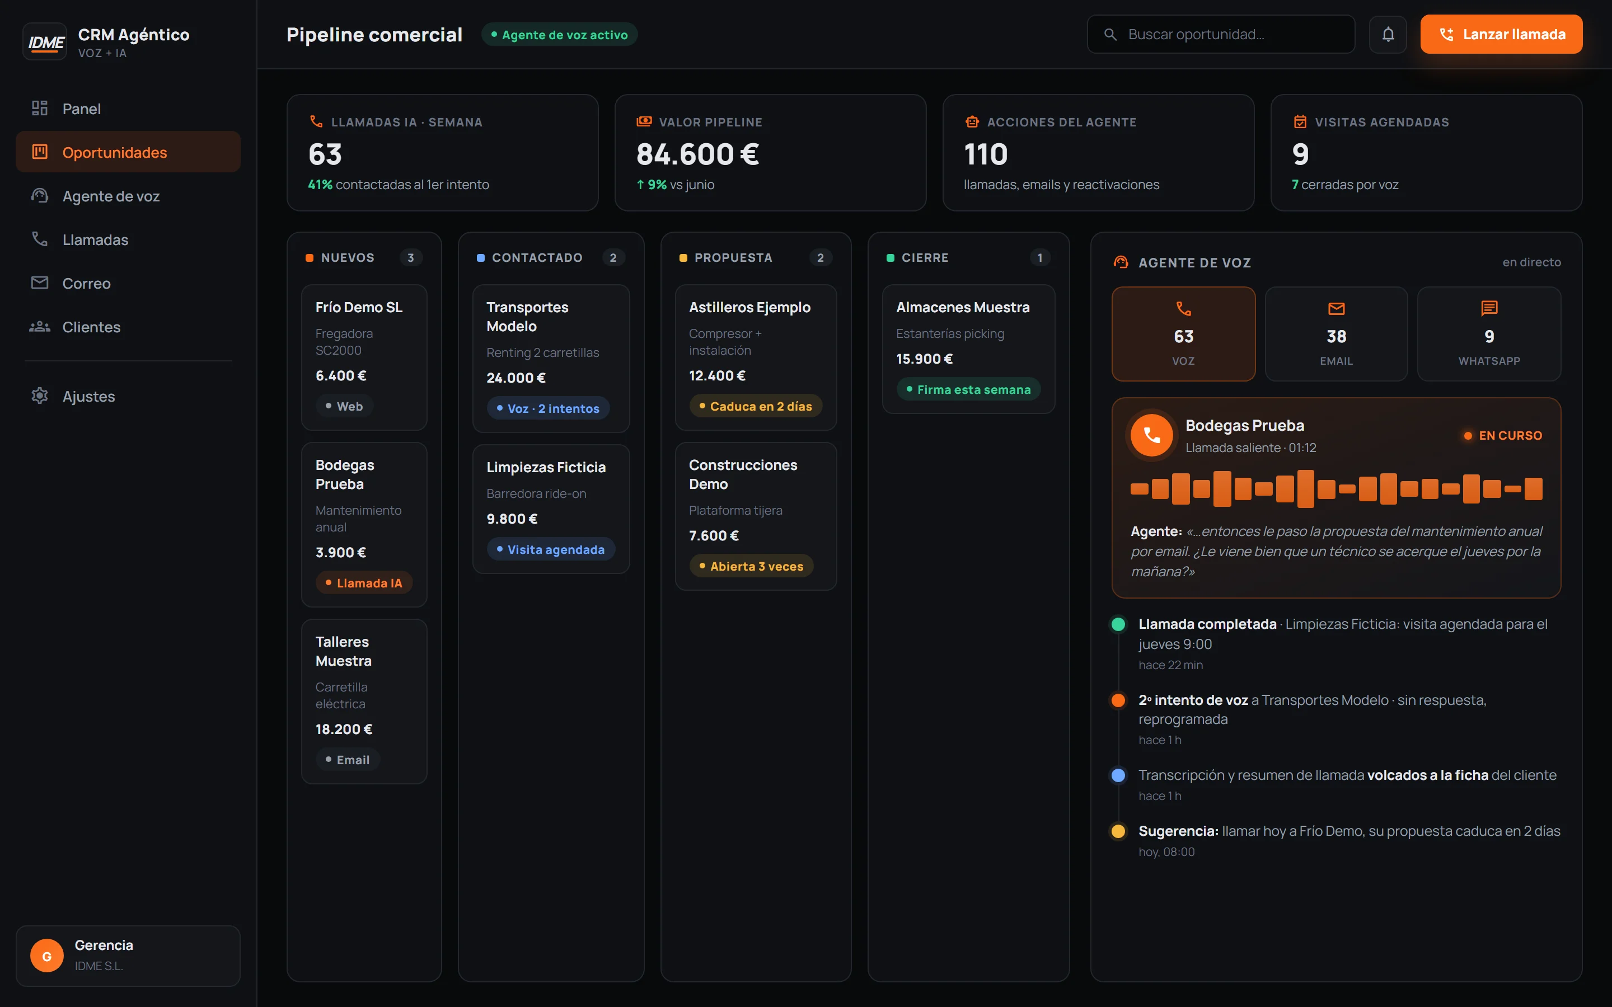
Task: Click the Web source tag
Action: [344, 406]
